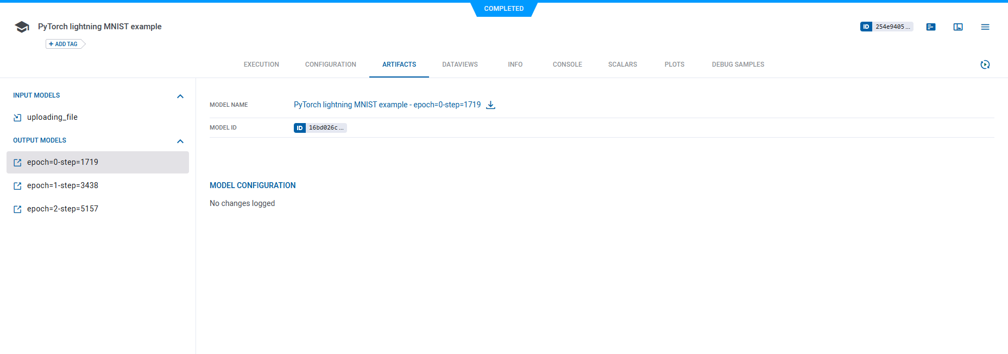Click the auto-refresh icon below the header
Screen dimensions: 1008x354
coord(985,65)
